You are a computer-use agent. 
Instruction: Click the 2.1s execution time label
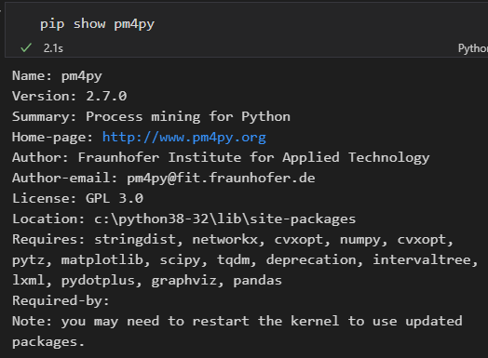pos(53,48)
